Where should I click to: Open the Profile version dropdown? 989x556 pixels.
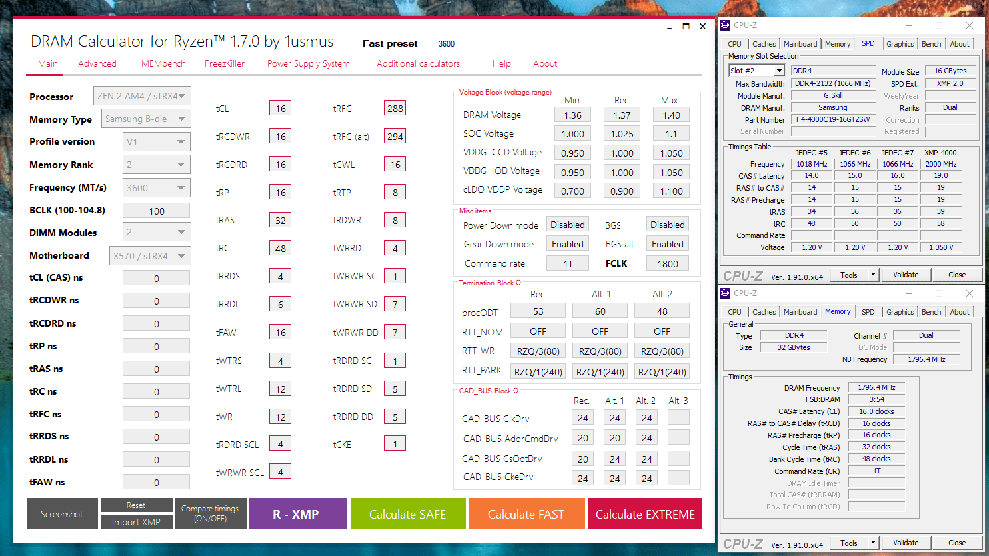(157, 142)
